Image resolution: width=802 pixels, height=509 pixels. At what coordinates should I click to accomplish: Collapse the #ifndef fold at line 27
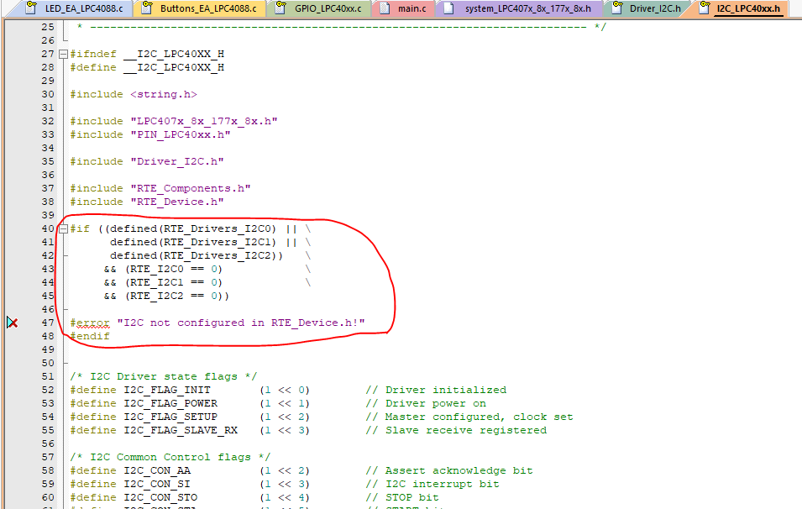coord(64,54)
